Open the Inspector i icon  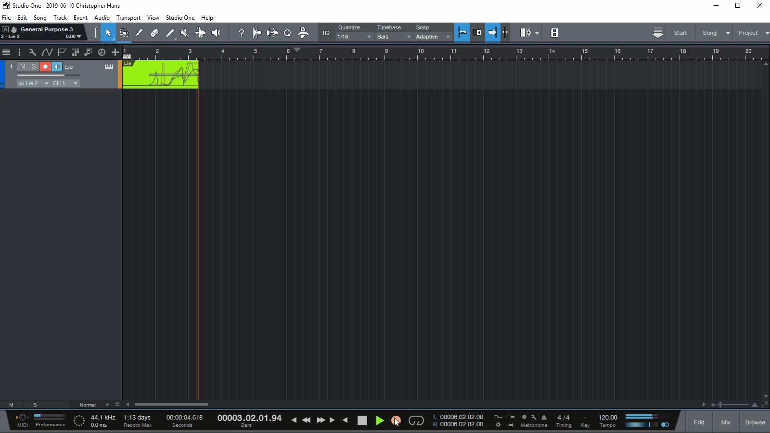(x=19, y=52)
